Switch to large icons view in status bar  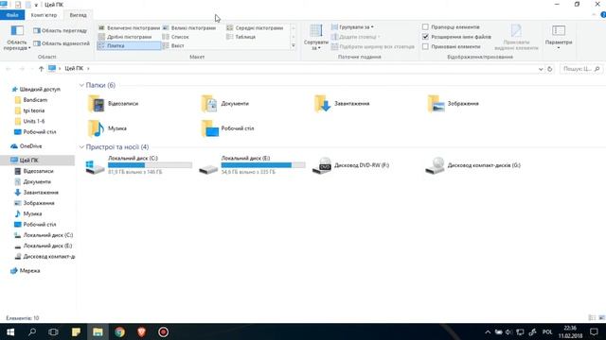click(x=601, y=317)
